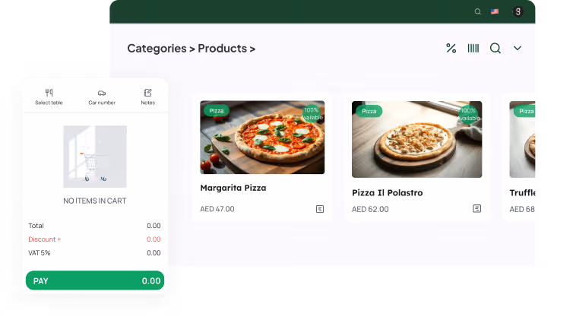Select table using fork and knife icon
This screenshot has height=320, width=573.
point(49,93)
